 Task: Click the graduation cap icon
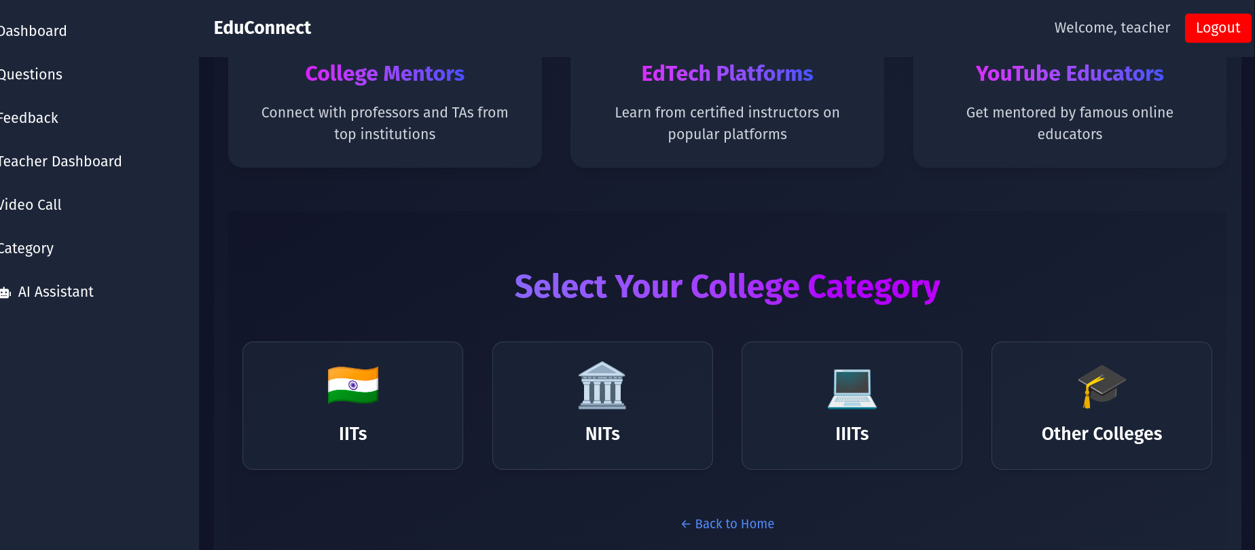click(x=1102, y=386)
